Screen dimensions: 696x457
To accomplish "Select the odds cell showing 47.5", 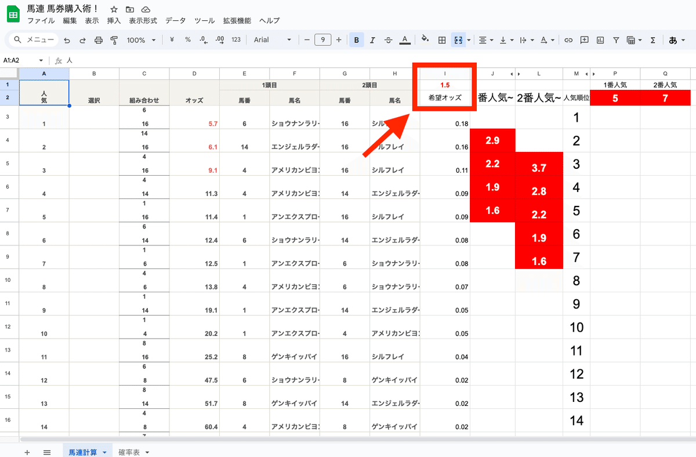I will 194,373.
